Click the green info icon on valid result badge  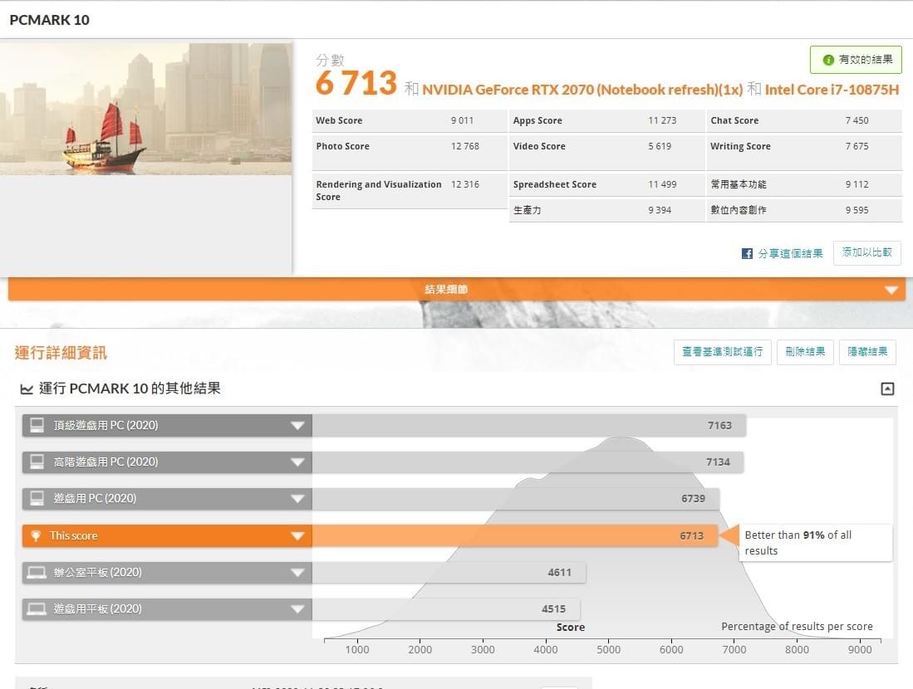pyautogui.click(x=828, y=60)
